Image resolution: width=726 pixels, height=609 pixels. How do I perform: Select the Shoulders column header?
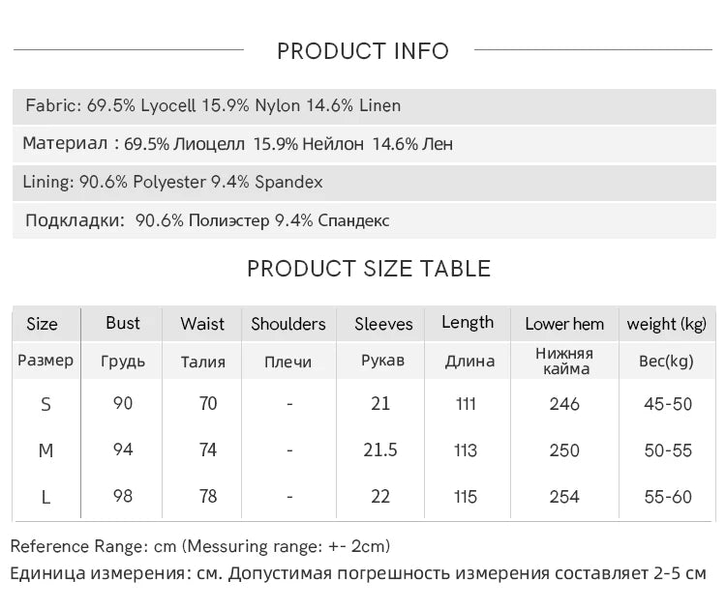click(288, 324)
